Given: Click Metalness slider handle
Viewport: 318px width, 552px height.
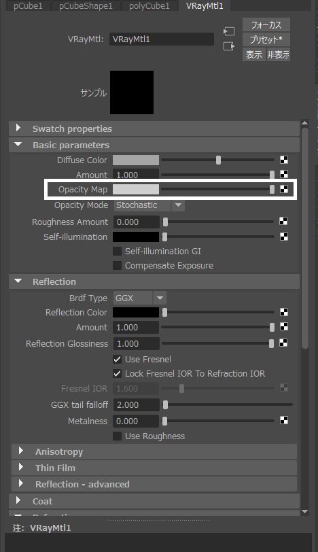Looking at the screenshot, I should point(164,421).
